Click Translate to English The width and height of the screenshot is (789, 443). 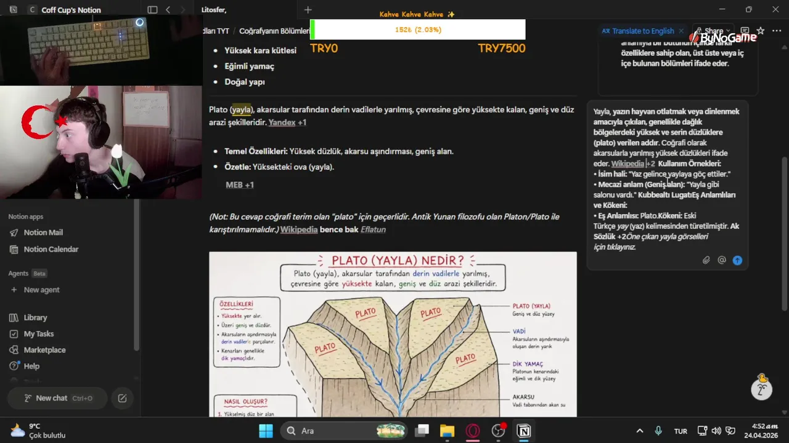coord(638,31)
